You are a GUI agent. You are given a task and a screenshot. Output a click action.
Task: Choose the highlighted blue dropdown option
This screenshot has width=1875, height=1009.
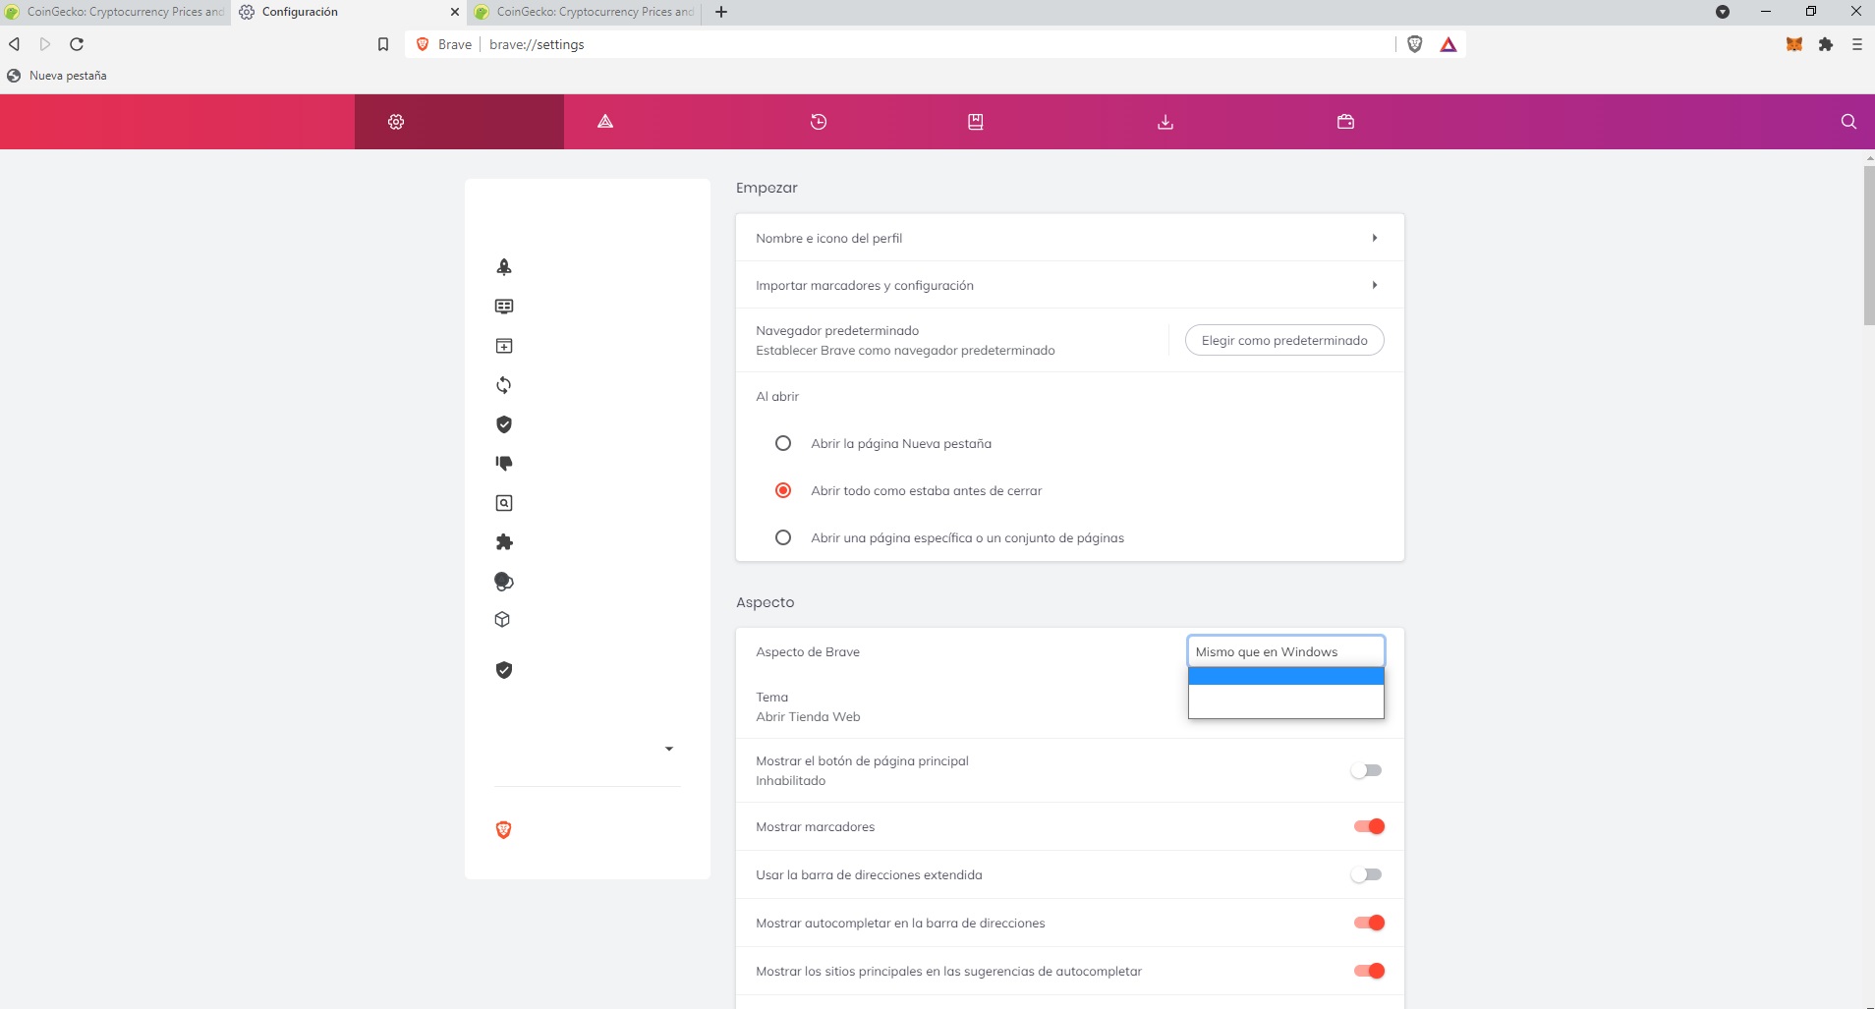click(x=1285, y=676)
